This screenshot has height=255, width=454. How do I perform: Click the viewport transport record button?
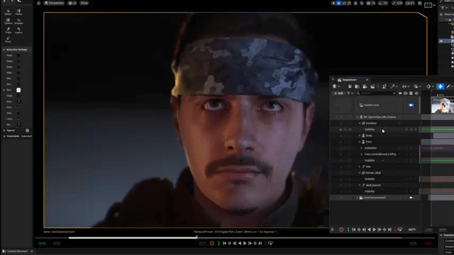tap(212, 244)
